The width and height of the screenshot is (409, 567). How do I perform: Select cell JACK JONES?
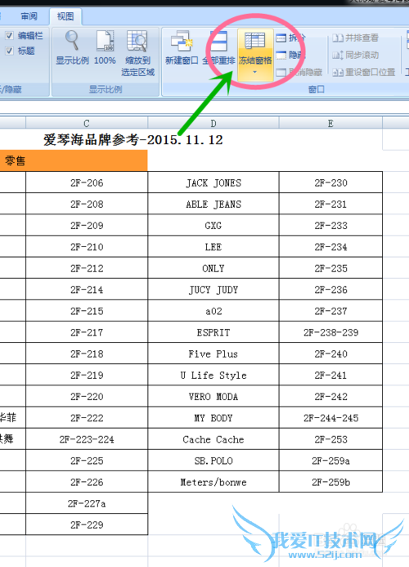point(213,182)
